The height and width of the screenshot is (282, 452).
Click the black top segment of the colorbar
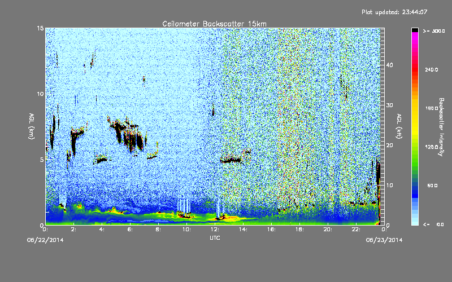point(415,30)
